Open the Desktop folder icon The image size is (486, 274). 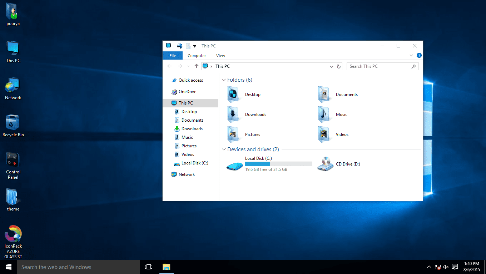pyautogui.click(x=234, y=94)
